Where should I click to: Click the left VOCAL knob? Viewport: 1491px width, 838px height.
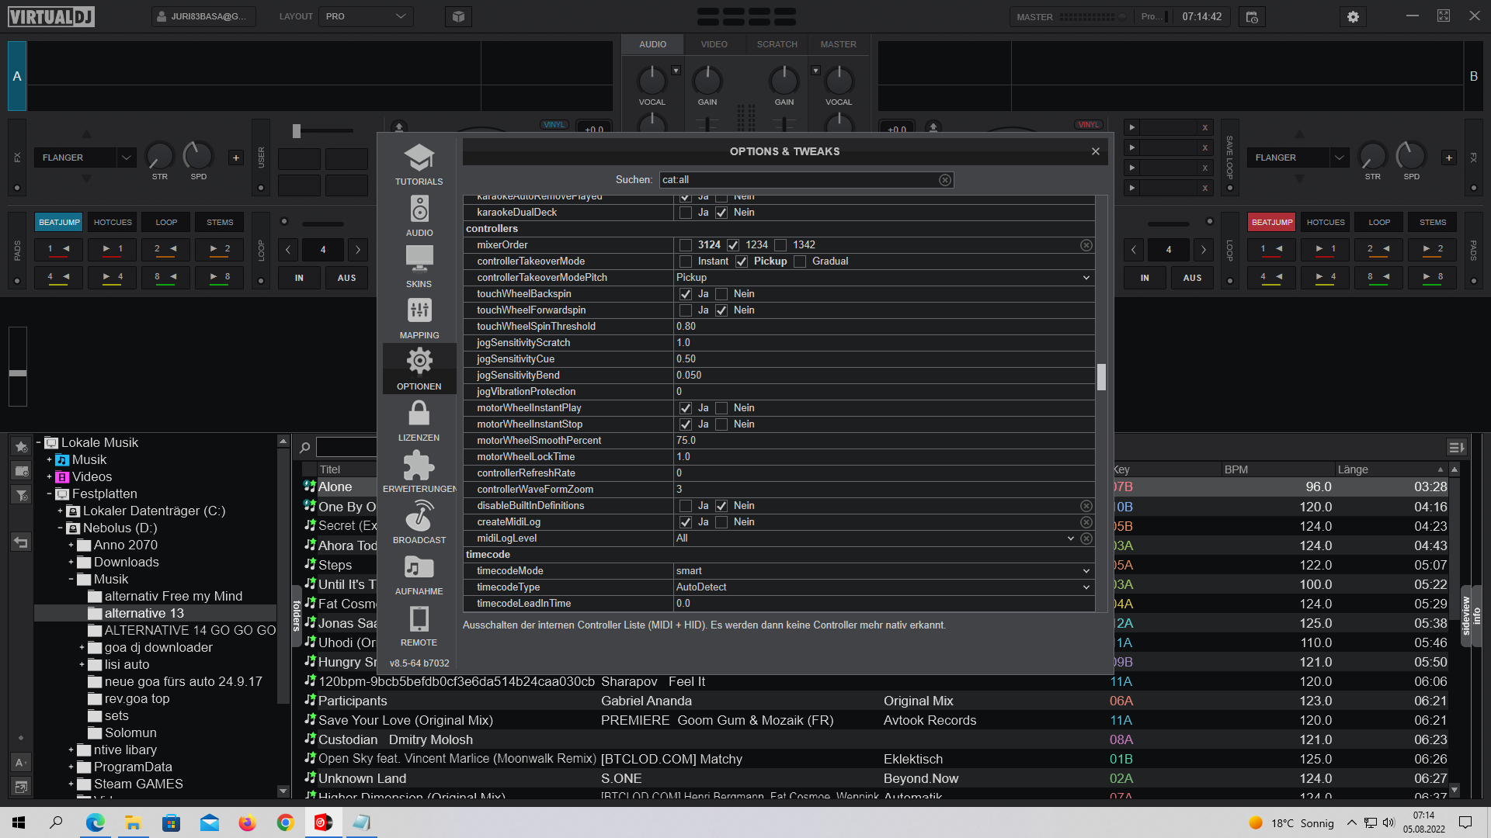652,80
